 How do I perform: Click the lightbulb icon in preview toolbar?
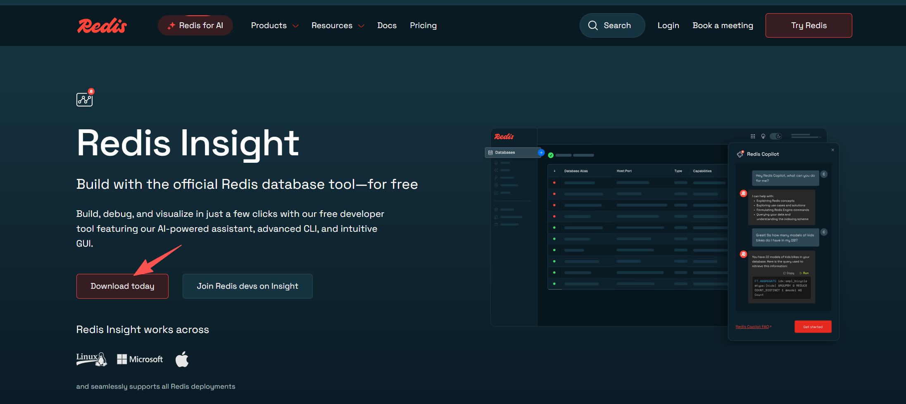click(763, 136)
